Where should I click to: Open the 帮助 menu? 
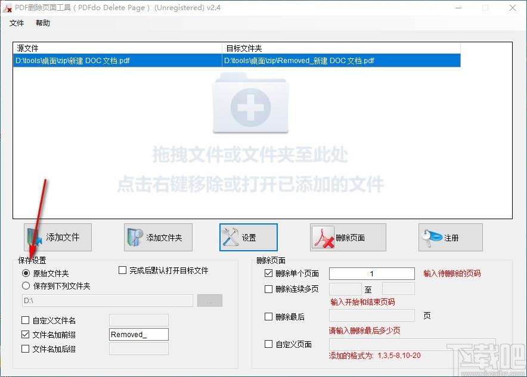click(43, 23)
